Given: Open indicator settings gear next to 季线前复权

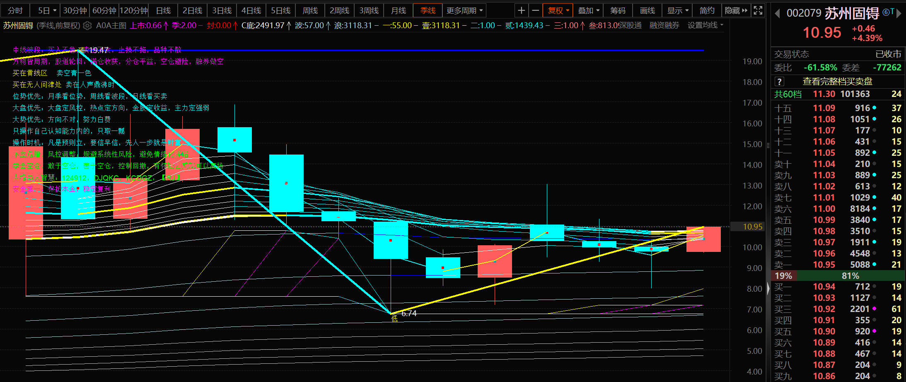Looking at the screenshot, I should click(x=87, y=26).
